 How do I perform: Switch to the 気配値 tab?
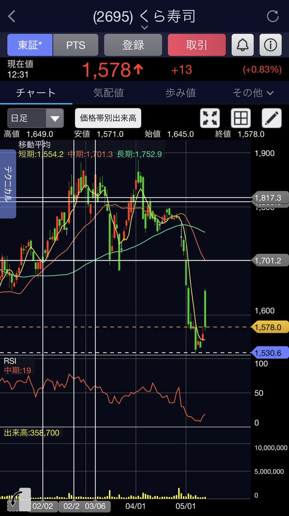tap(109, 92)
